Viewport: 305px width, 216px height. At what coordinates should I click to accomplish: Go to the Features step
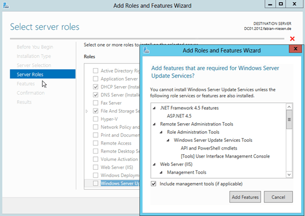[26, 84]
